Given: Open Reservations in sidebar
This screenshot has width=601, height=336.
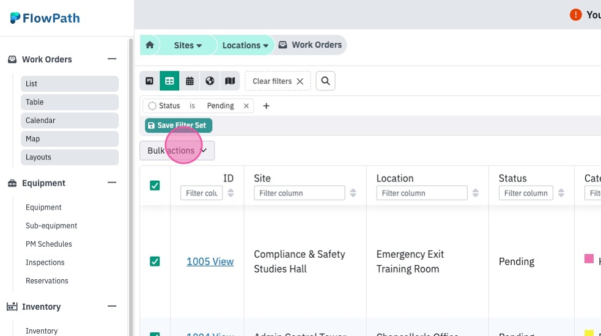Looking at the screenshot, I should 46,281.
